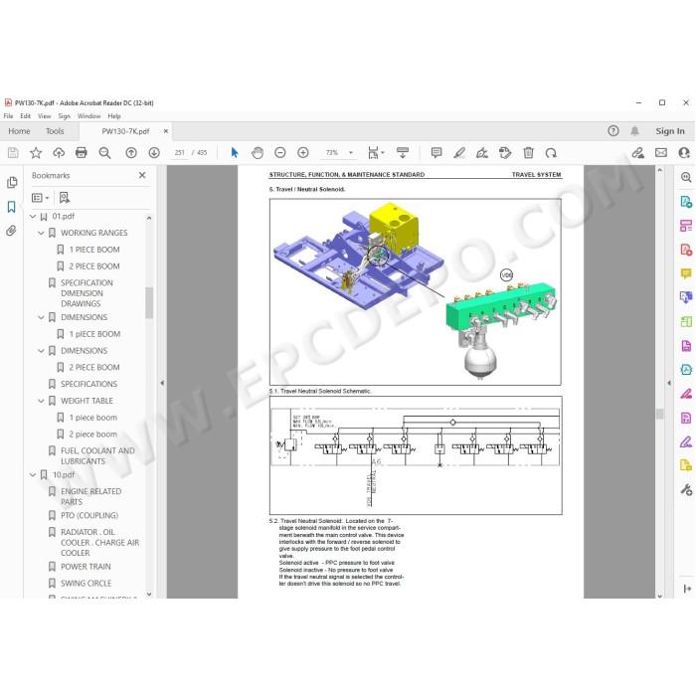This screenshot has height=696, width=696.
Task: Open the SPECIFICATIONS bookmark
Action: tap(88, 384)
